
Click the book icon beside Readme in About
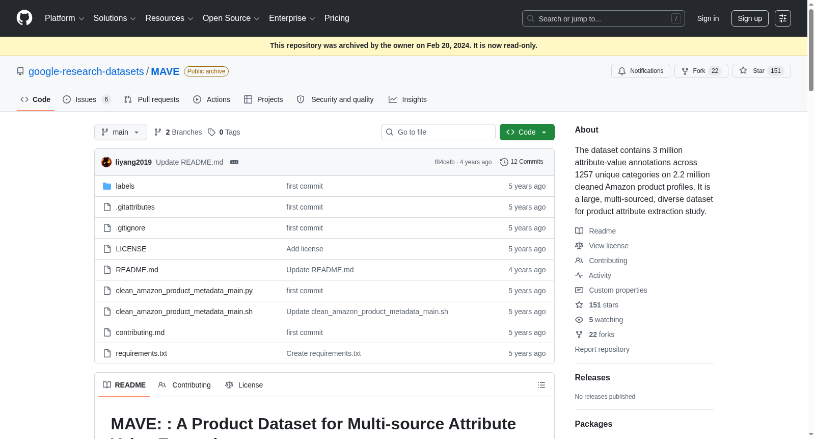[579, 231]
